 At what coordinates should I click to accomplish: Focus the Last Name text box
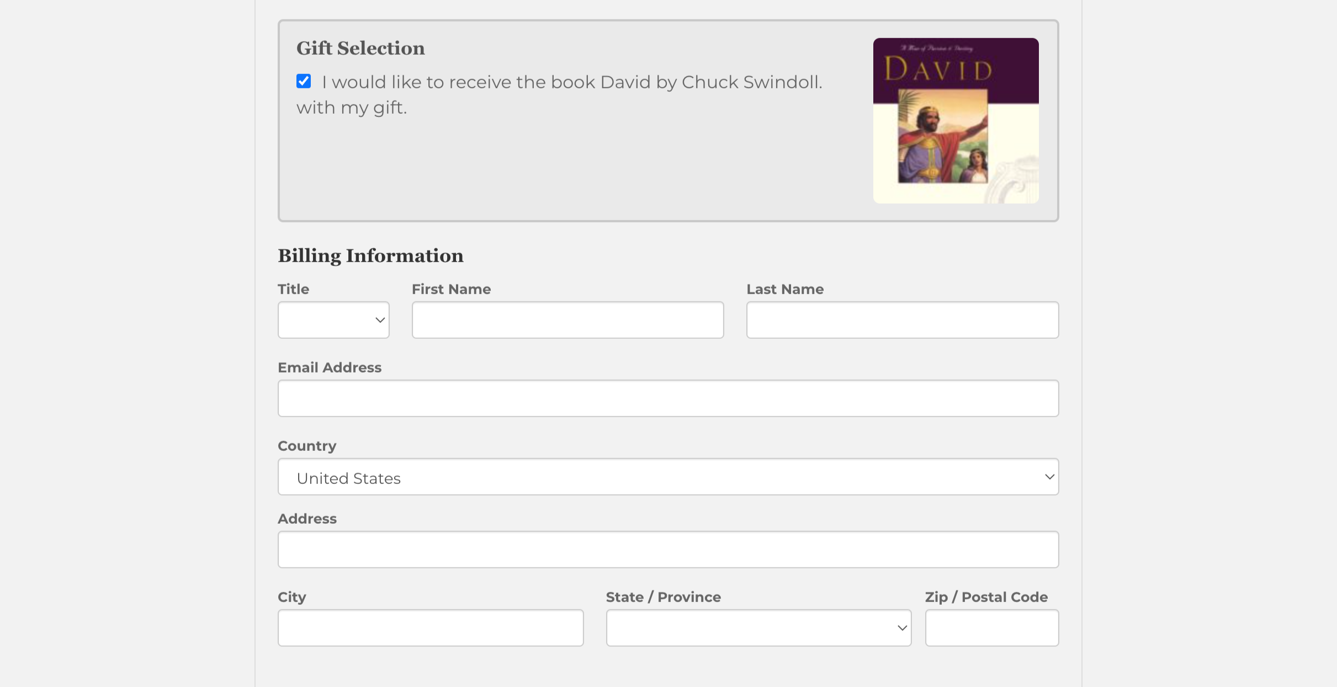tap(902, 320)
